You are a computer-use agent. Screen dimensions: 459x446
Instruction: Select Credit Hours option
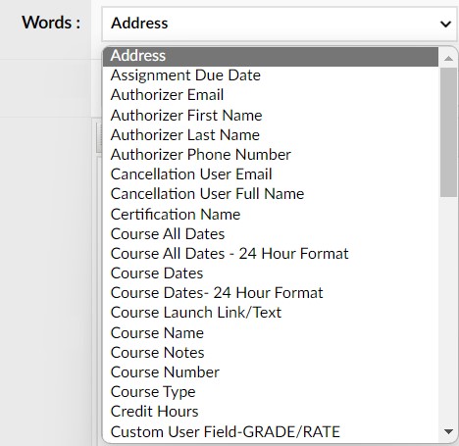(x=271, y=412)
